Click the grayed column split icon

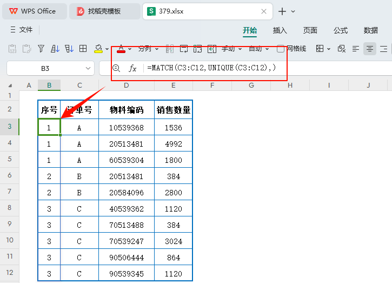pyautogui.click(x=170, y=49)
